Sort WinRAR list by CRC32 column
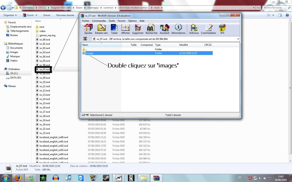Image resolution: width=292 pixels, height=182 pixels. (x=206, y=45)
